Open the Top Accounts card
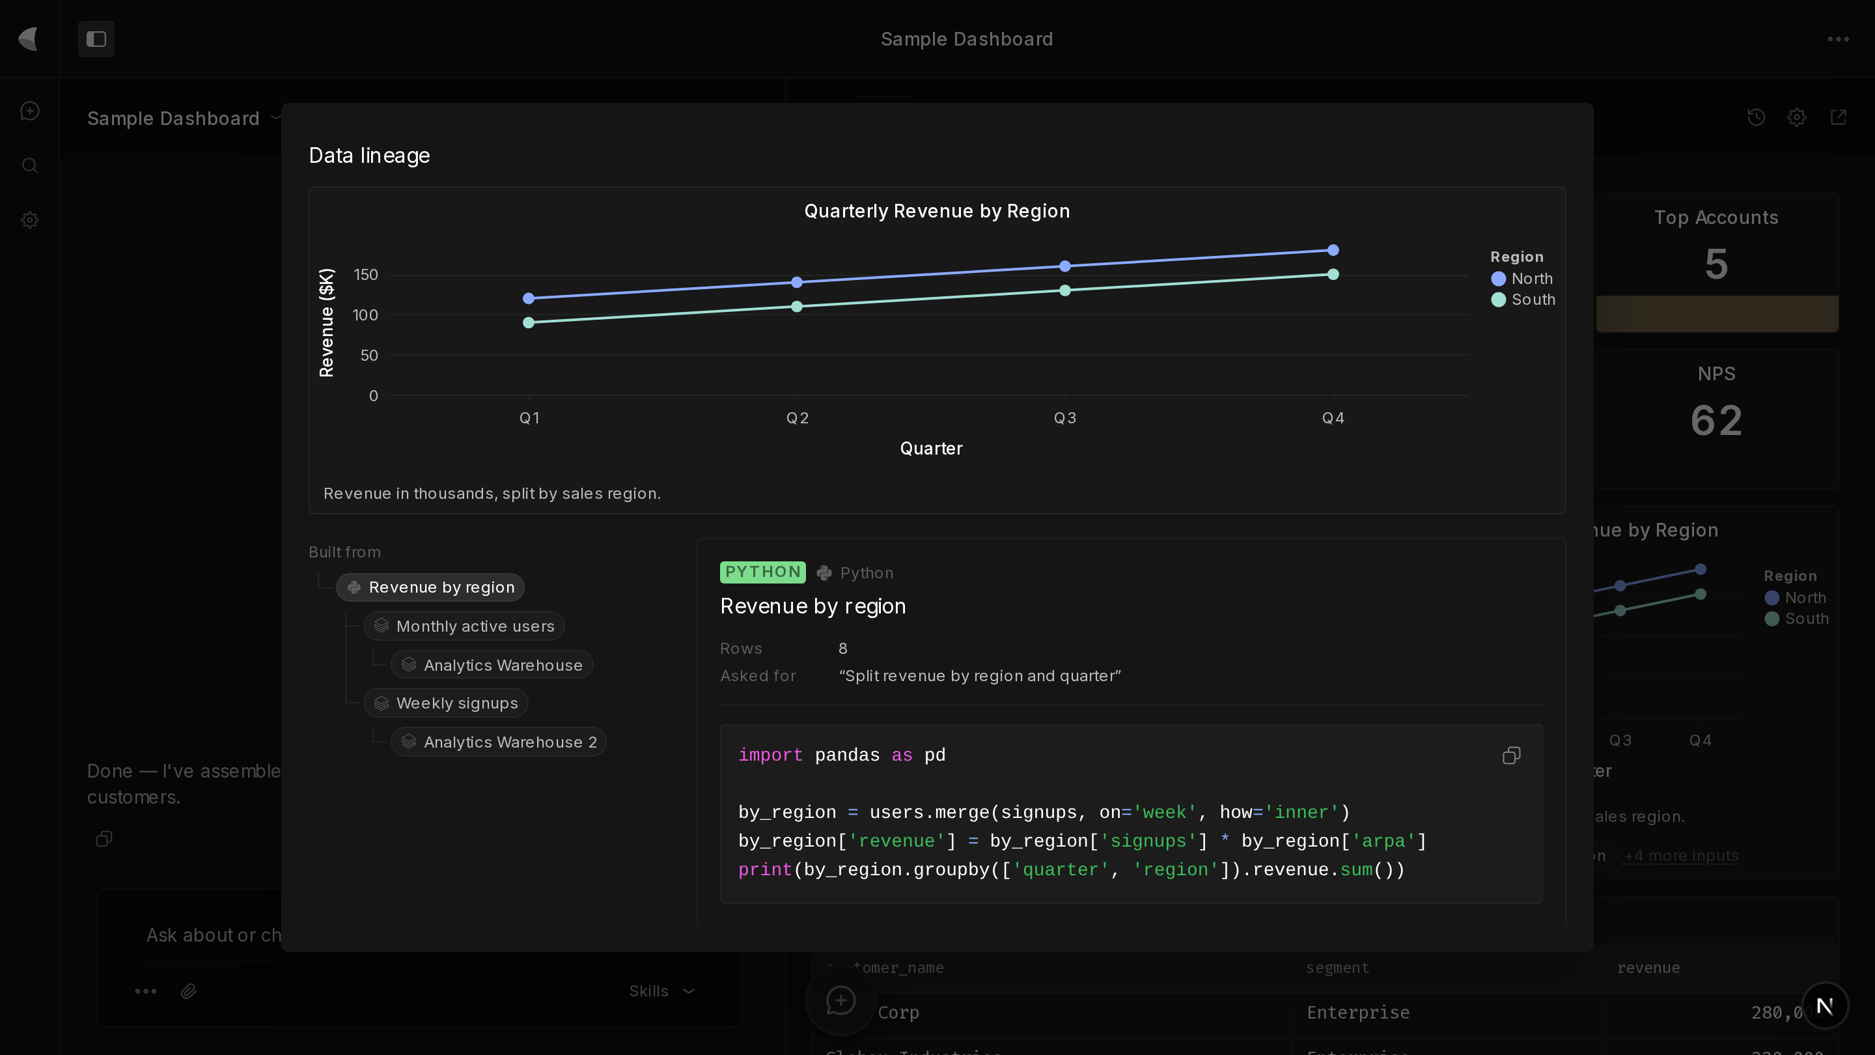Viewport: 1875px width, 1055px height. pos(1716,264)
